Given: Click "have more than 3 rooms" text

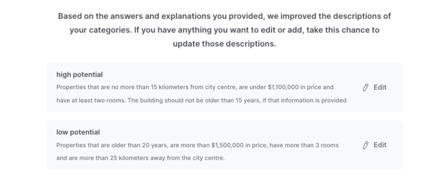Looking at the screenshot, I should (304, 145).
